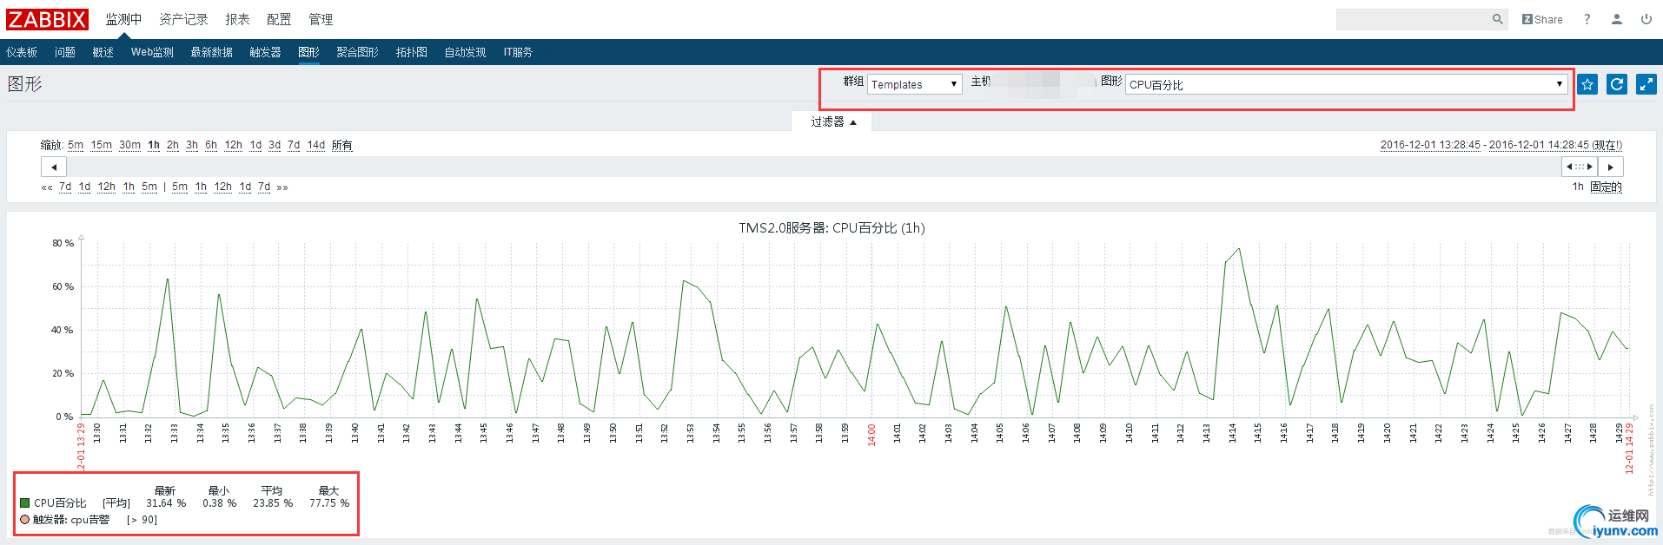Click the 平均 value 23.85 %
This screenshot has width=1663, height=545.
(x=273, y=503)
